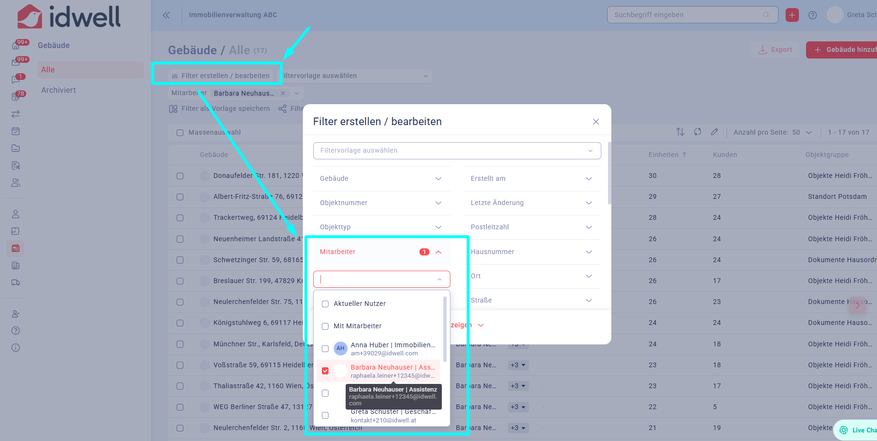877x441 pixels.
Task: Expand the Gebäude filter section
Action: [x=381, y=178]
